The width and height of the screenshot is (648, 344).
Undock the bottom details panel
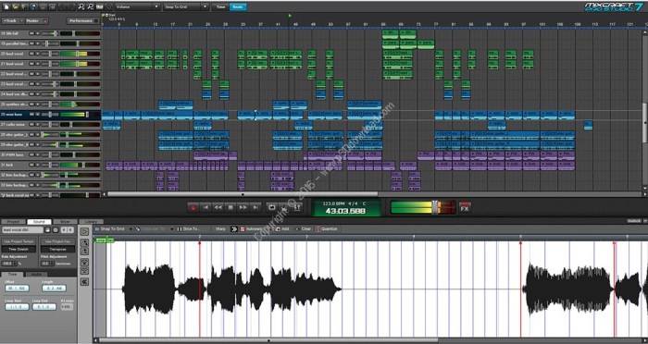pos(634,221)
